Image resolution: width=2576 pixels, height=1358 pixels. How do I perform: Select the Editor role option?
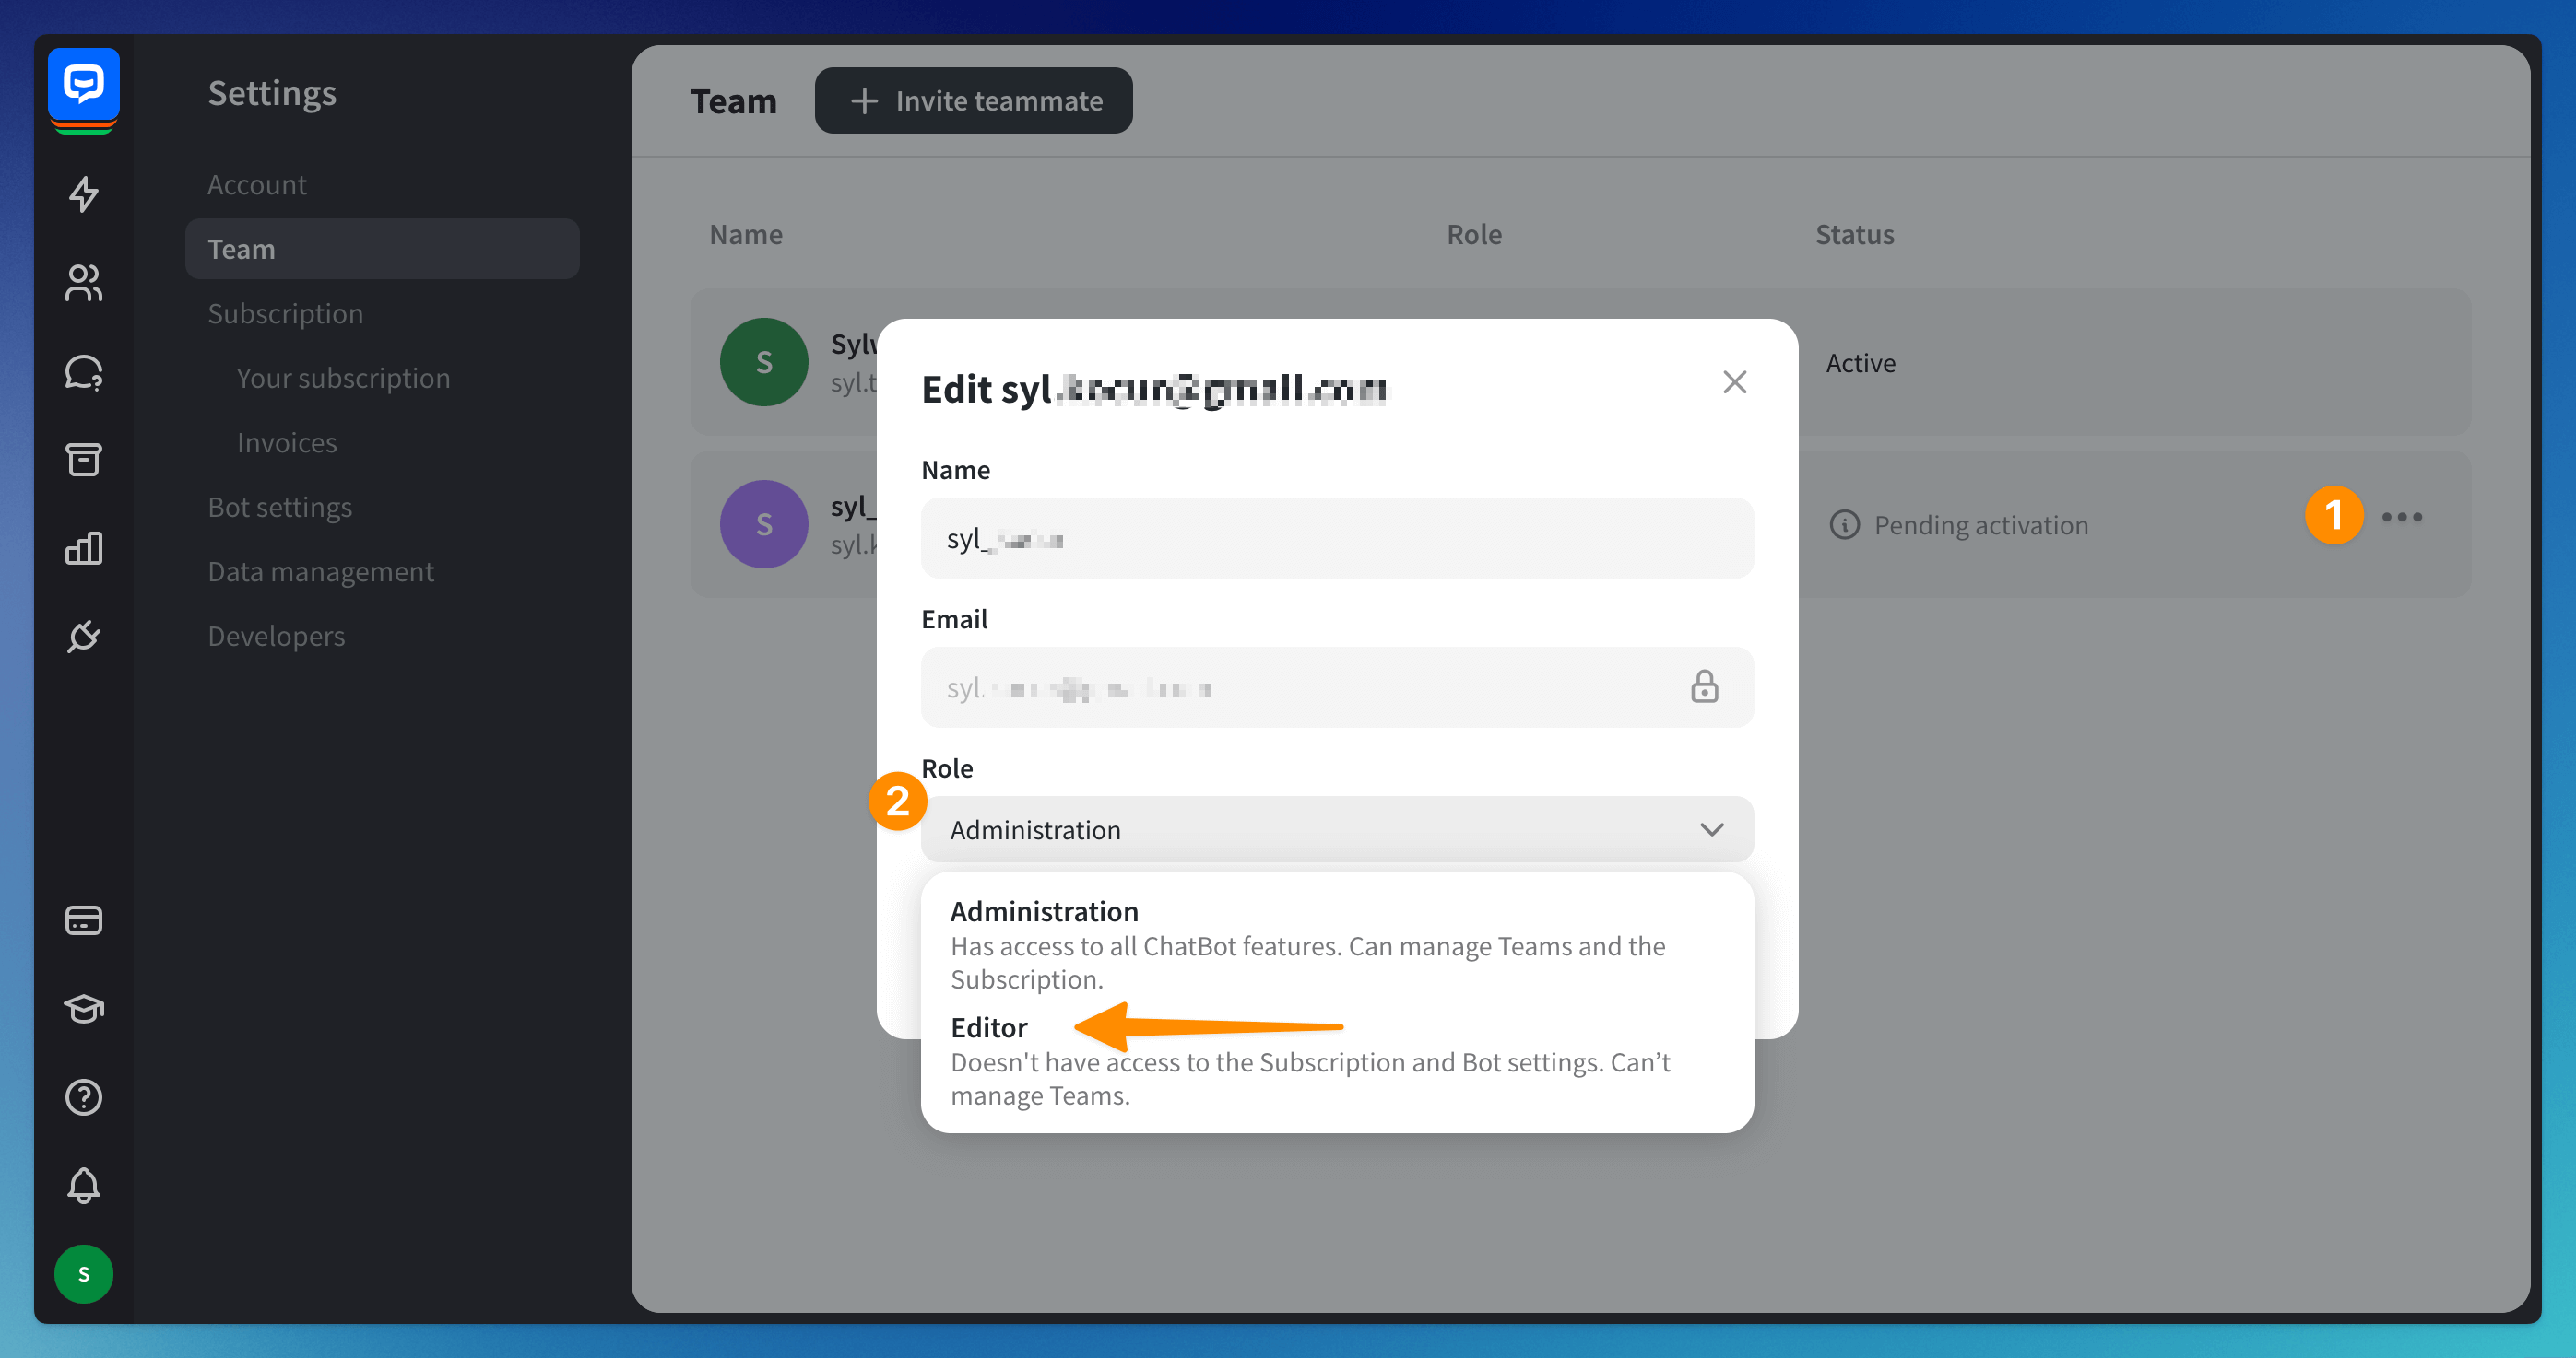pos(988,1027)
